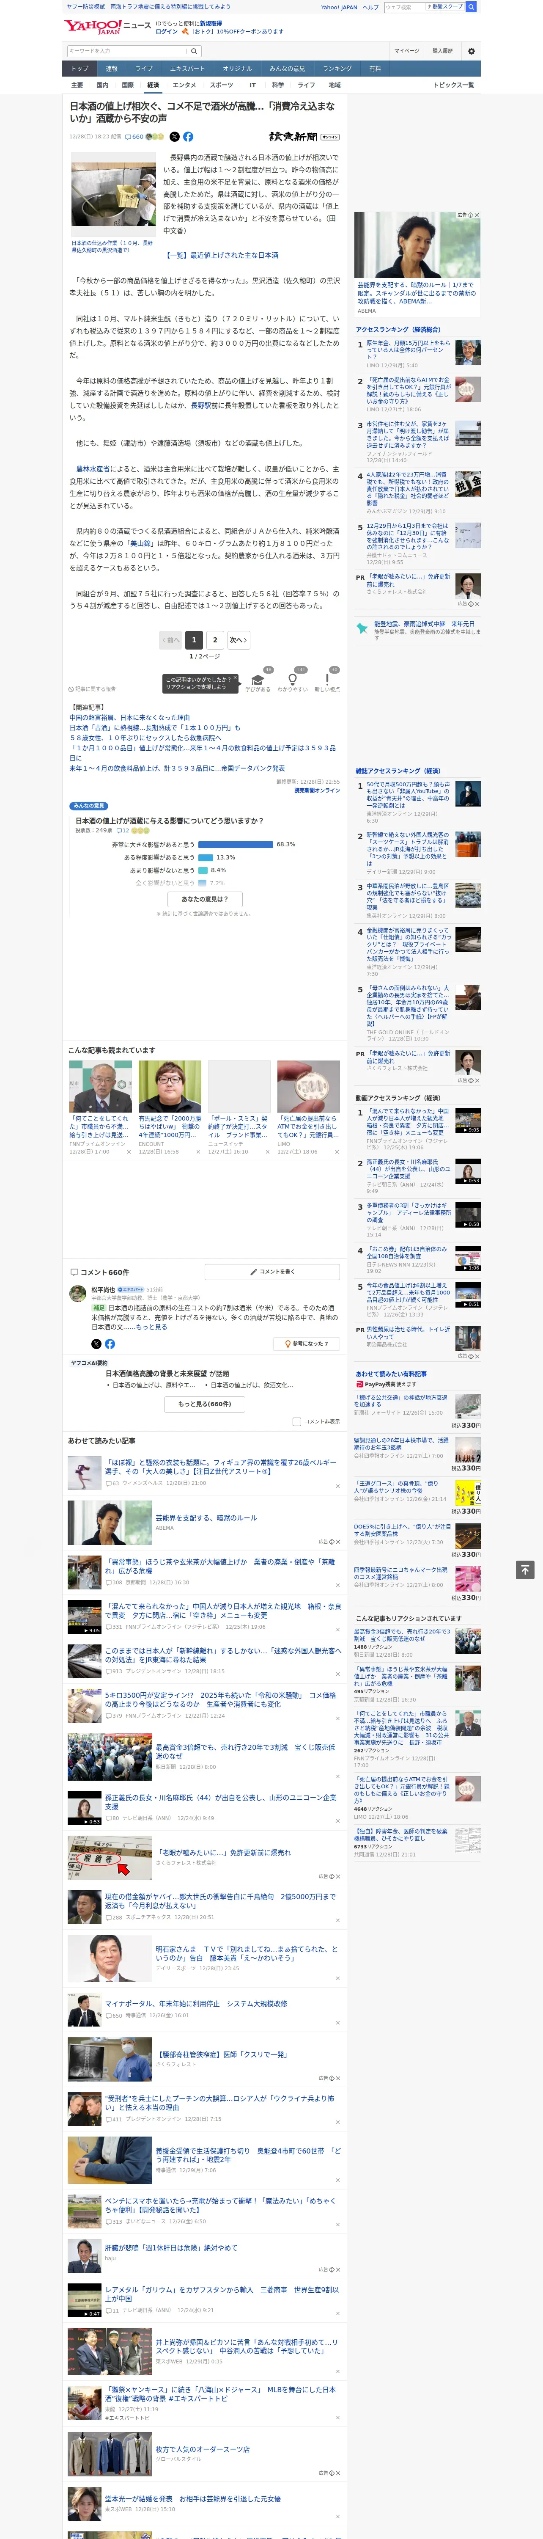Select the 科学 category
The width and height of the screenshot is (543, 2539).
[x=278, y=85]
